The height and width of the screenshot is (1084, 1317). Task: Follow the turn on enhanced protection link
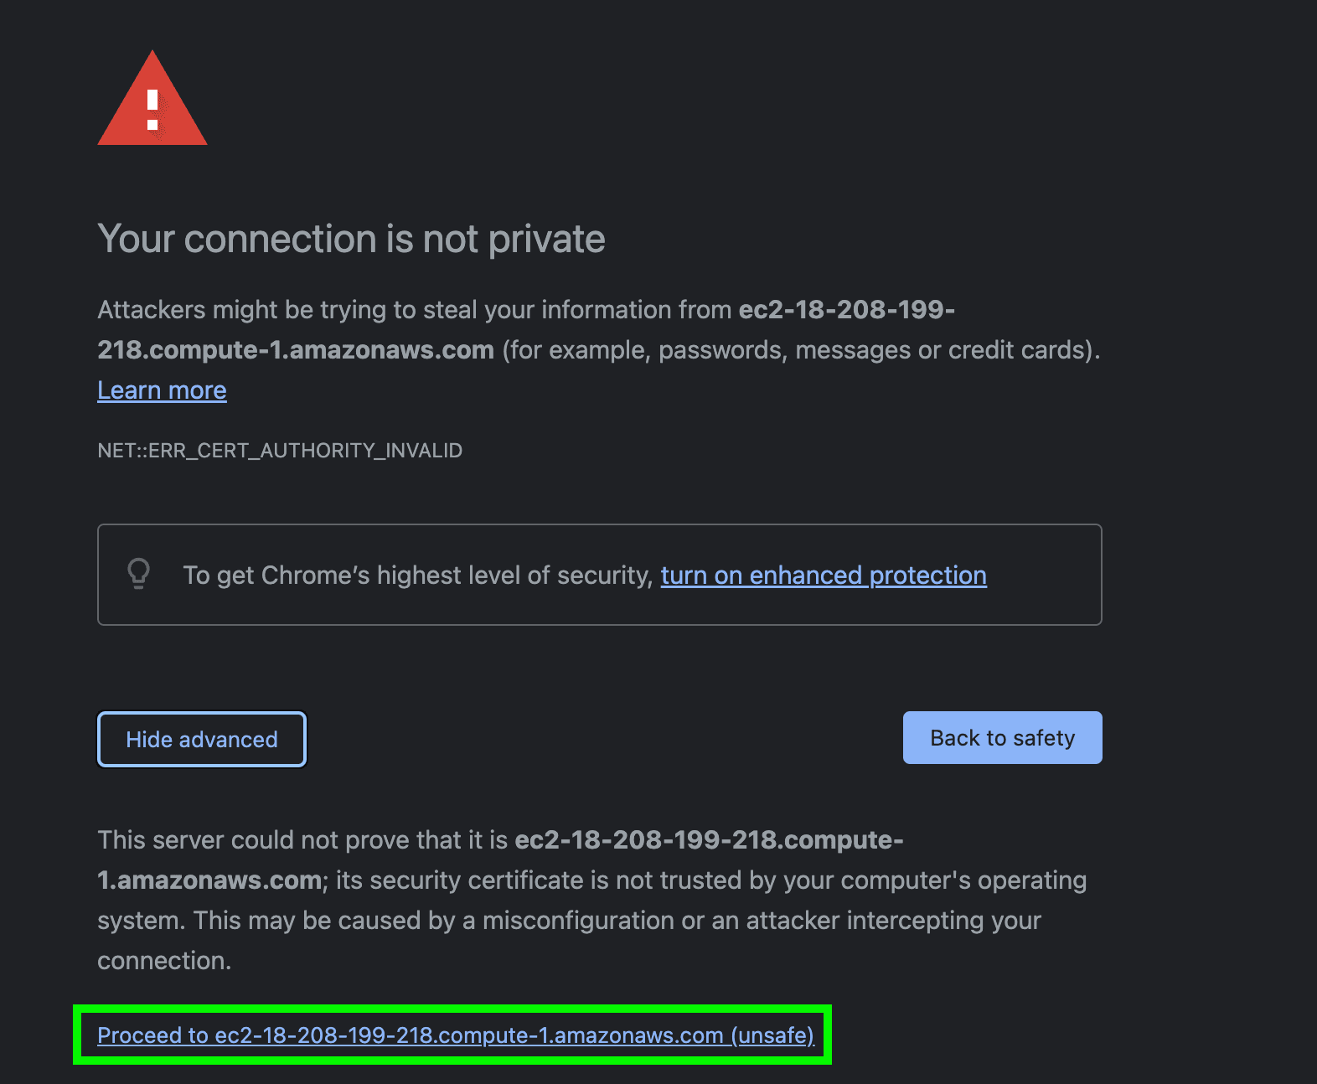tap(824, 576)
